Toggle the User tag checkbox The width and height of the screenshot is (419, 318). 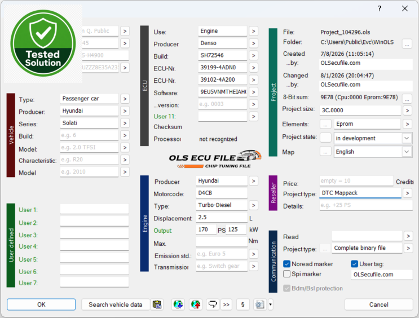click(x=354, y=264)
